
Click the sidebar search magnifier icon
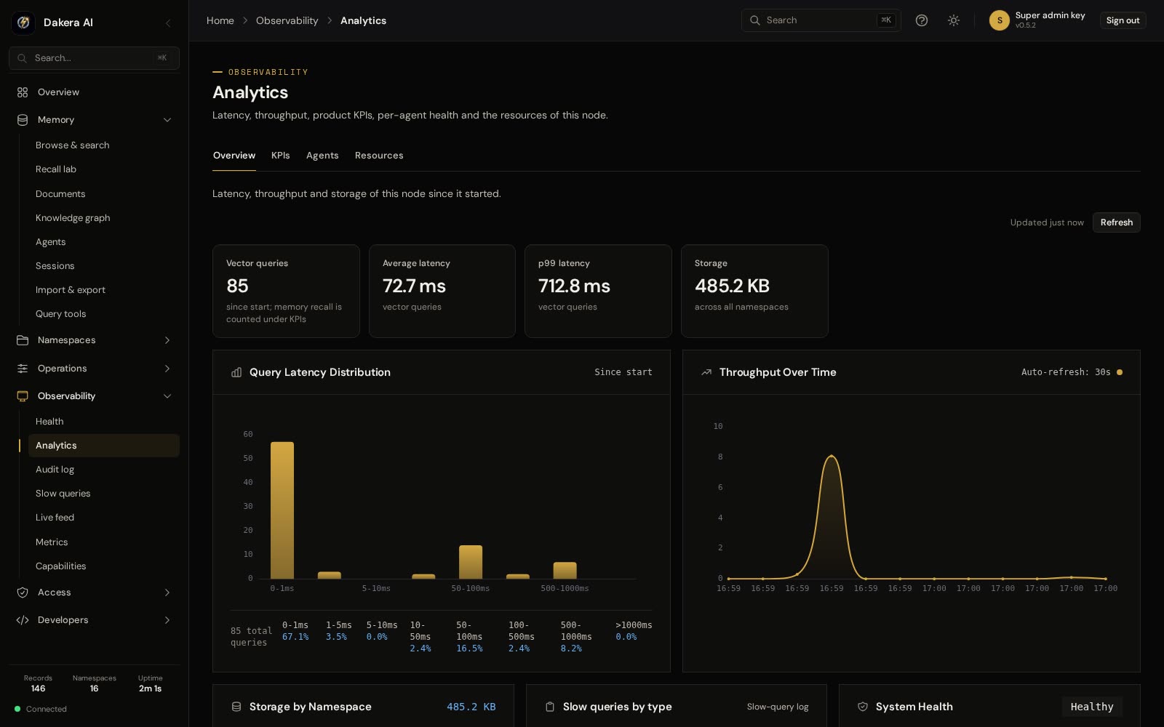coord(23,58)
